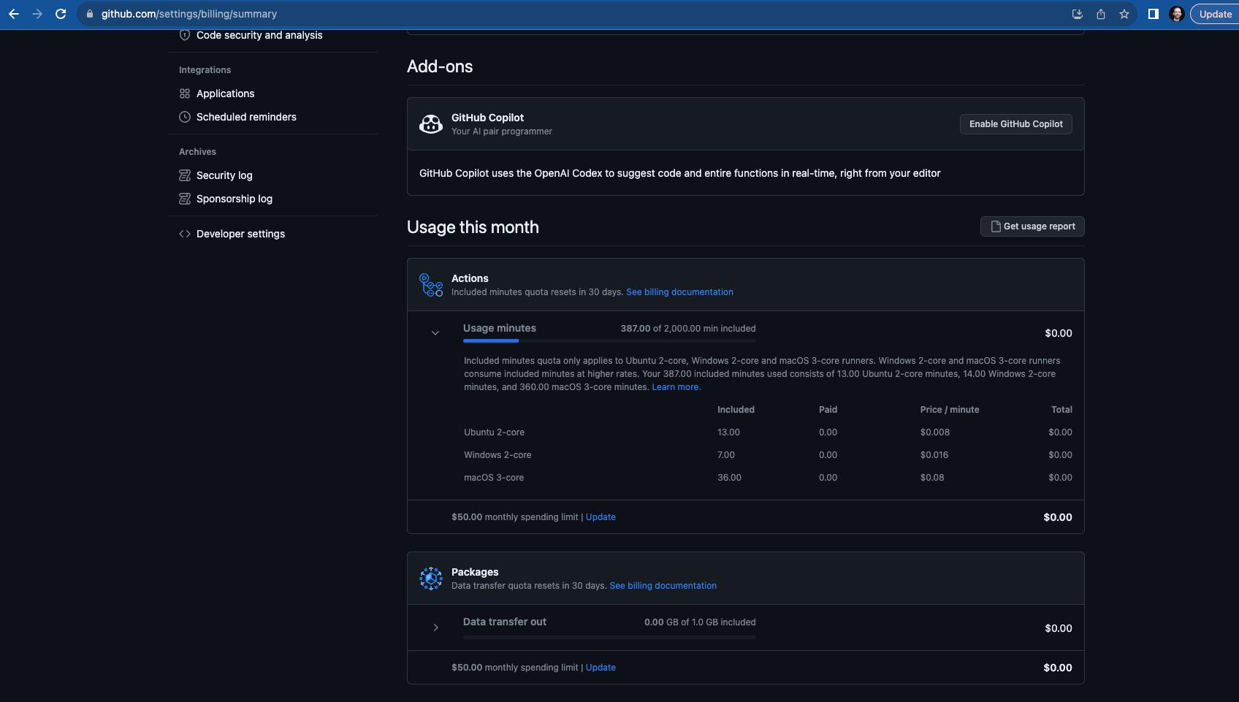
Task: Click the Price / minute column header
Action: pos(950,410)
